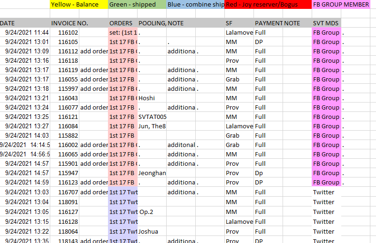Click invoice number 116123
376x243 pixels.
64,182
